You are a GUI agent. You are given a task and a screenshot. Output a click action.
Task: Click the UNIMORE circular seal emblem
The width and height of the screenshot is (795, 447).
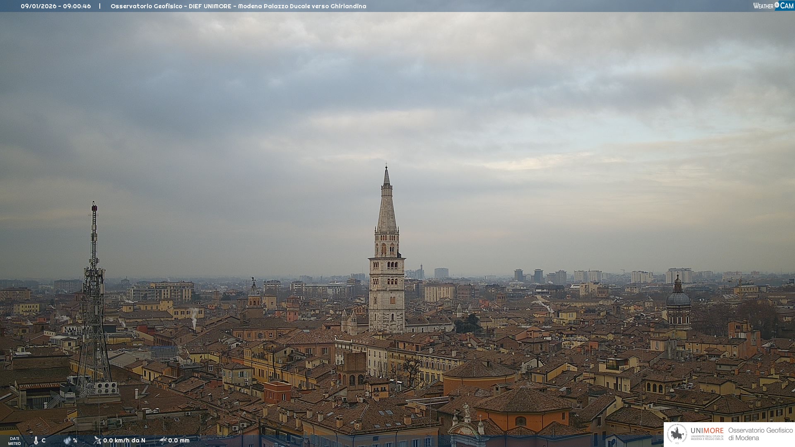[677, 434]
